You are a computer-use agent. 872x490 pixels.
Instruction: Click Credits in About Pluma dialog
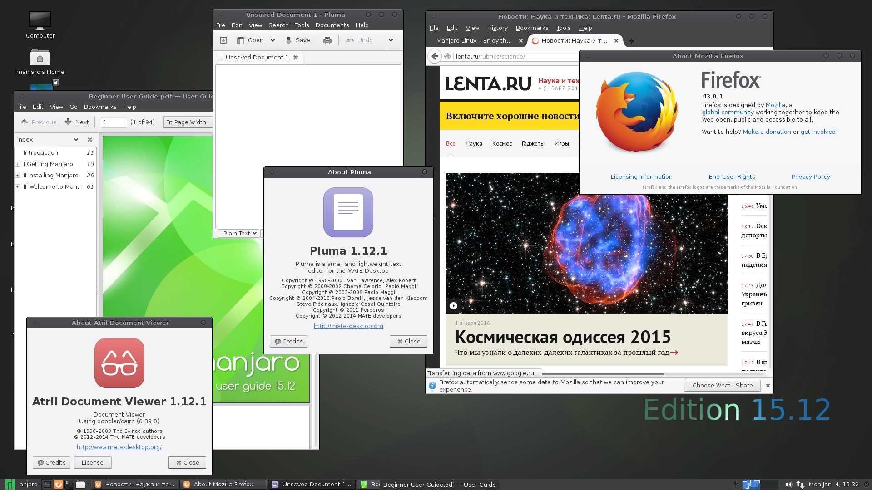pos(288,342)
